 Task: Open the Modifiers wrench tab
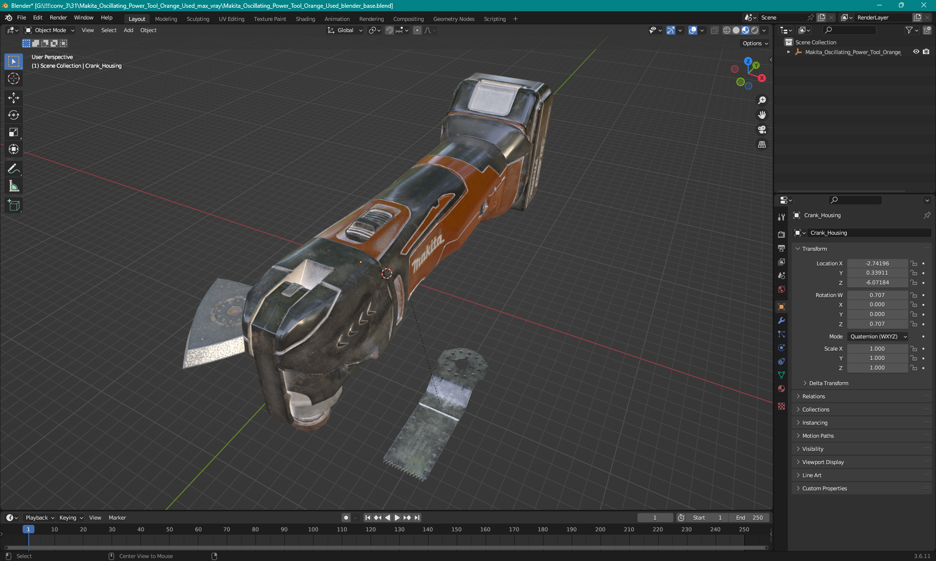(781, 320)
